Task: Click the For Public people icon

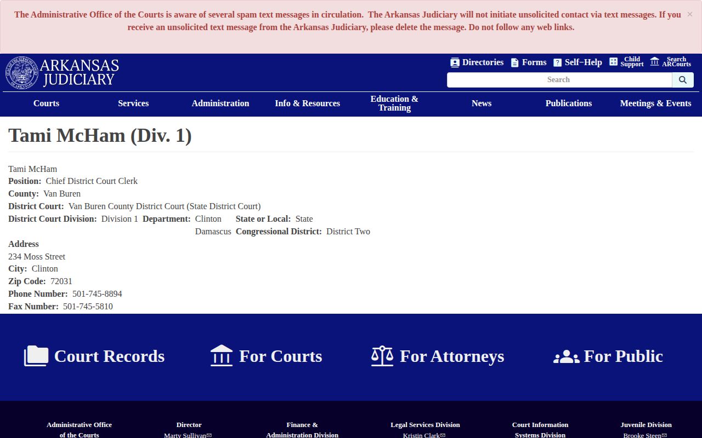Action: 566,357
